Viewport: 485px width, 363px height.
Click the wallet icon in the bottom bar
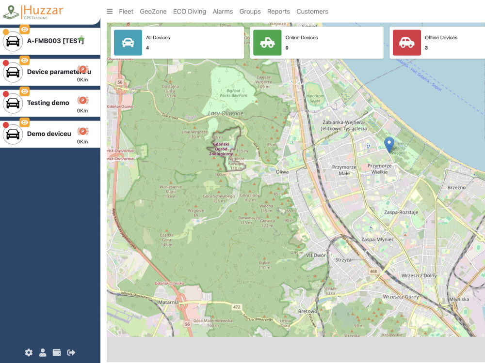coord(57,353)
